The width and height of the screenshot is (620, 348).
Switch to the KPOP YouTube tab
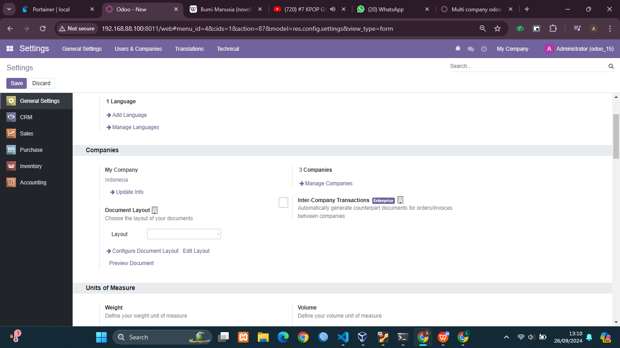309,9
